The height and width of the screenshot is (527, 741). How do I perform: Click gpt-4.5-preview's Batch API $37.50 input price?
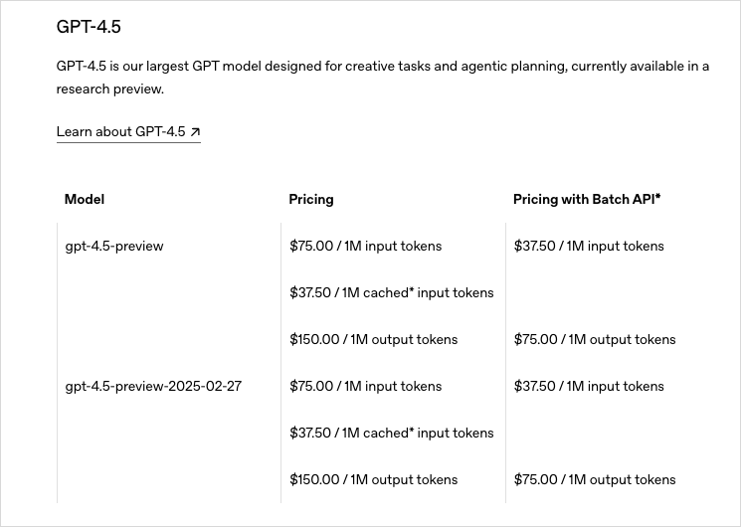click(589, 247)
